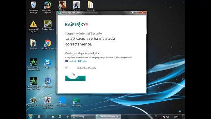This screenshot has width=211, height=119.
Task: Open Action Center flag in tray
Action: point(164,117)
